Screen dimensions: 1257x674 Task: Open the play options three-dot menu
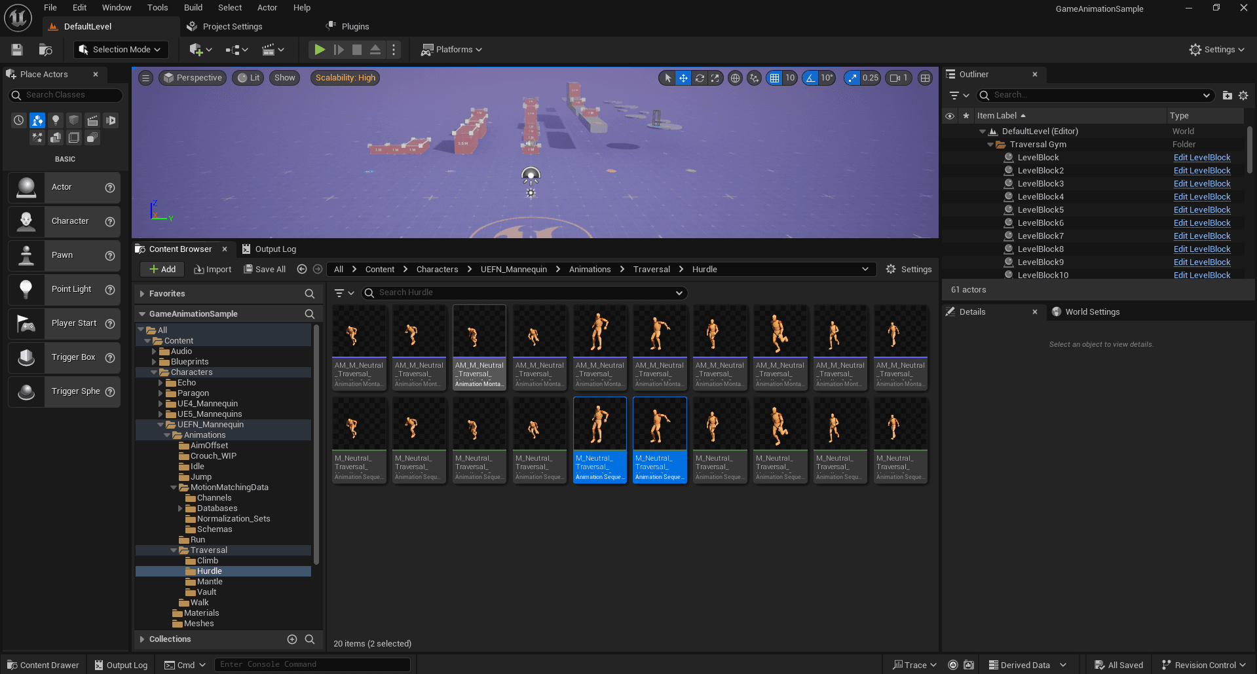394,50
